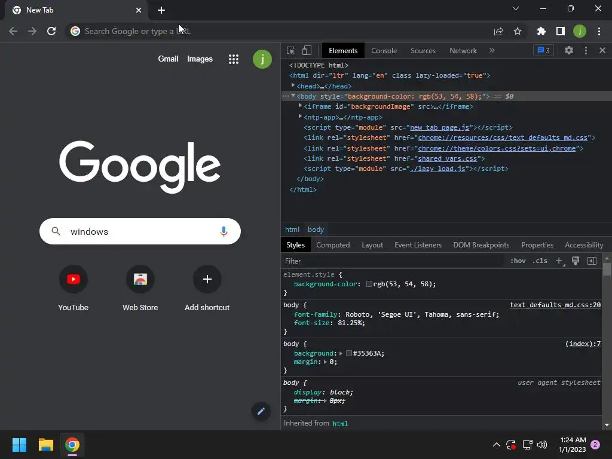Open the 3 issues badge

[x=543, y=50]
